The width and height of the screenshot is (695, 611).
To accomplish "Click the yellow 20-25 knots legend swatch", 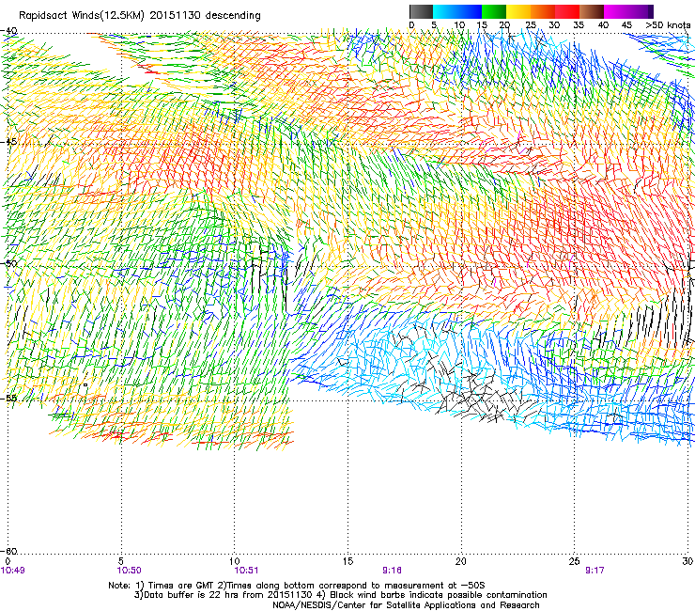I will (x=518, y=11).
